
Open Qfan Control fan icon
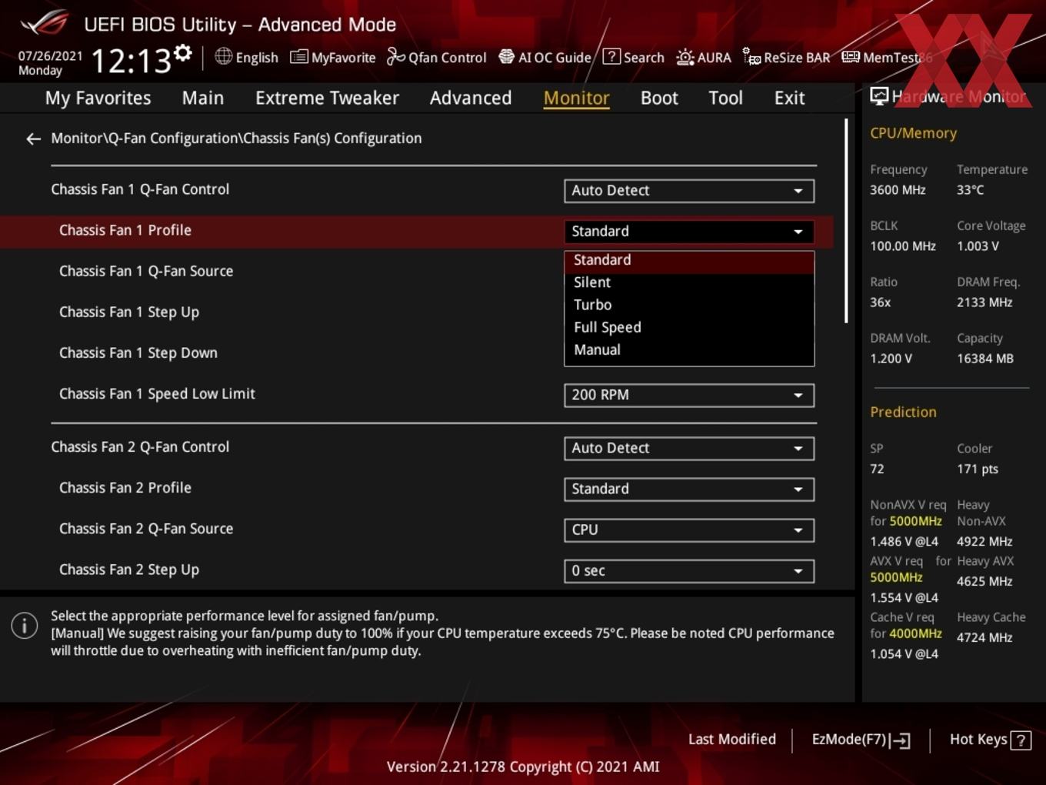pos(395,57)
